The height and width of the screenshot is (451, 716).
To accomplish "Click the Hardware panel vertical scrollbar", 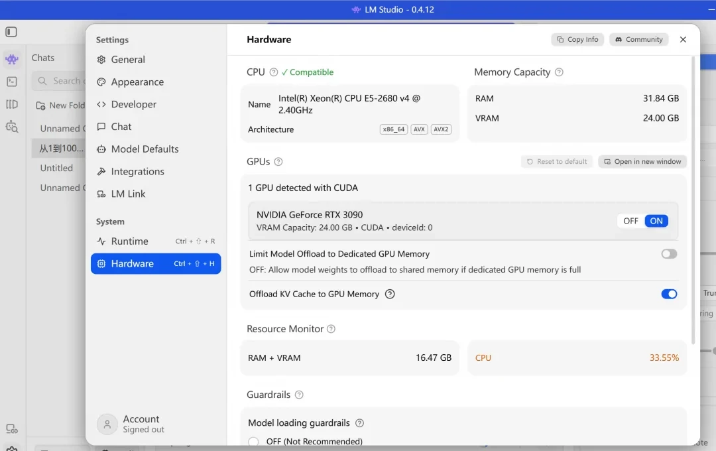I will [693, 200].
